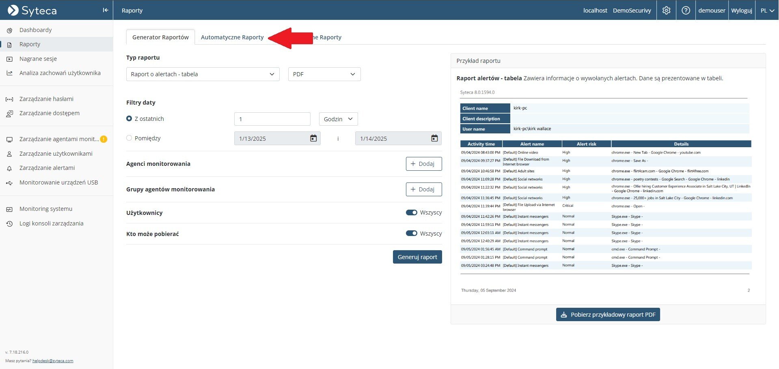
Task: Click the settings gear icon in header
Action: click(666, 11)
